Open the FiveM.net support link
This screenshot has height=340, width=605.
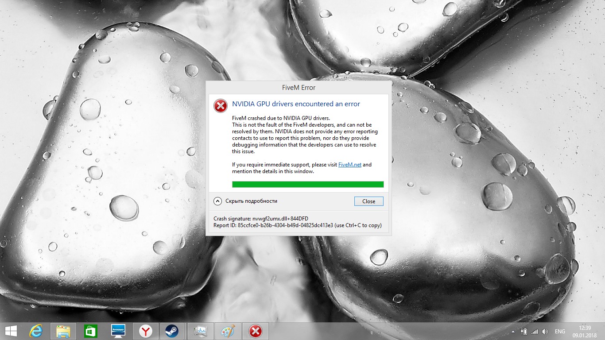(350, 165)
